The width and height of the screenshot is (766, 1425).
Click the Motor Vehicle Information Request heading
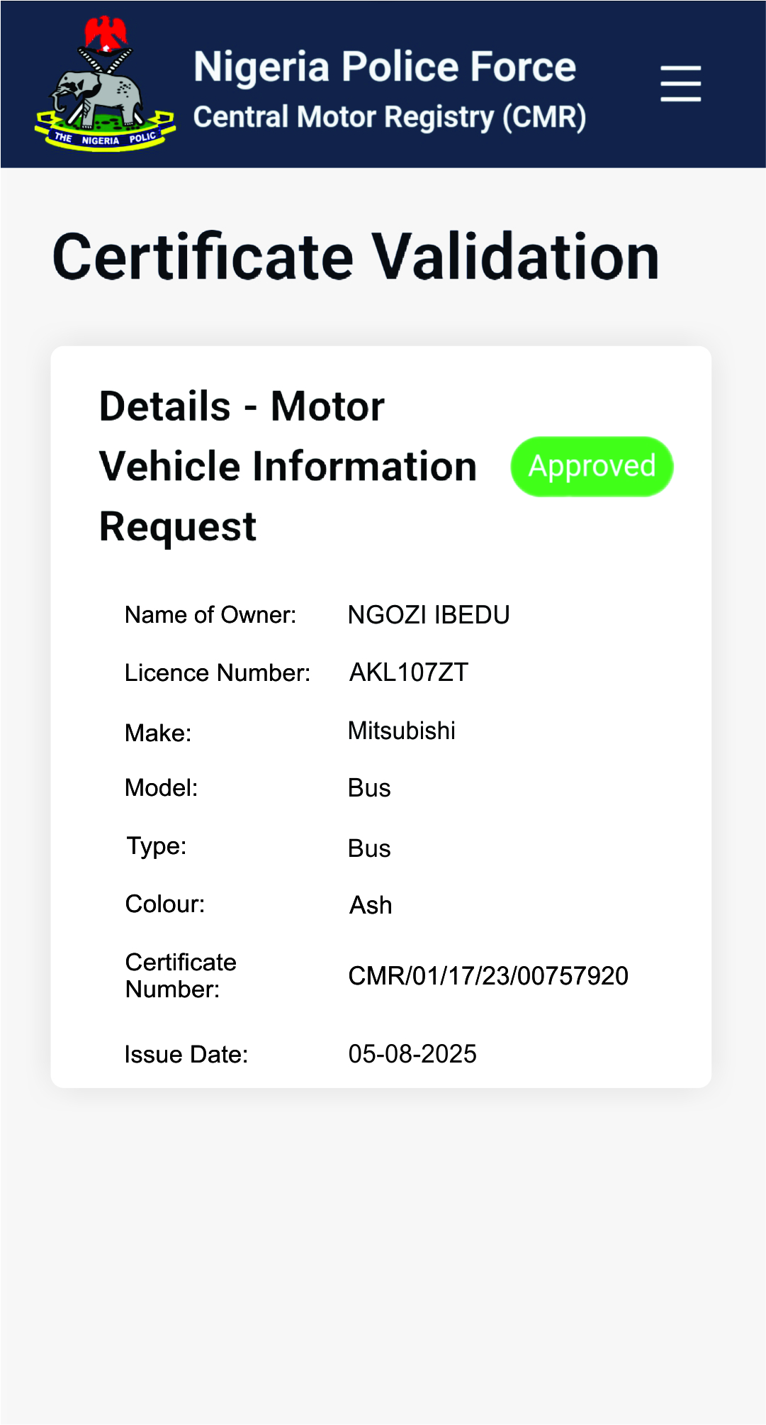(x=288, y=466)
